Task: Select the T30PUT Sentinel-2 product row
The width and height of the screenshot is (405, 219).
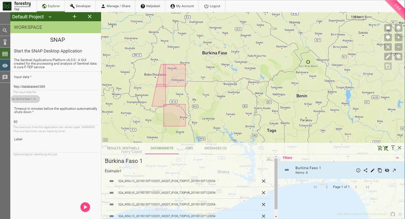Action: pyautogui.click(x=188, y=204)
